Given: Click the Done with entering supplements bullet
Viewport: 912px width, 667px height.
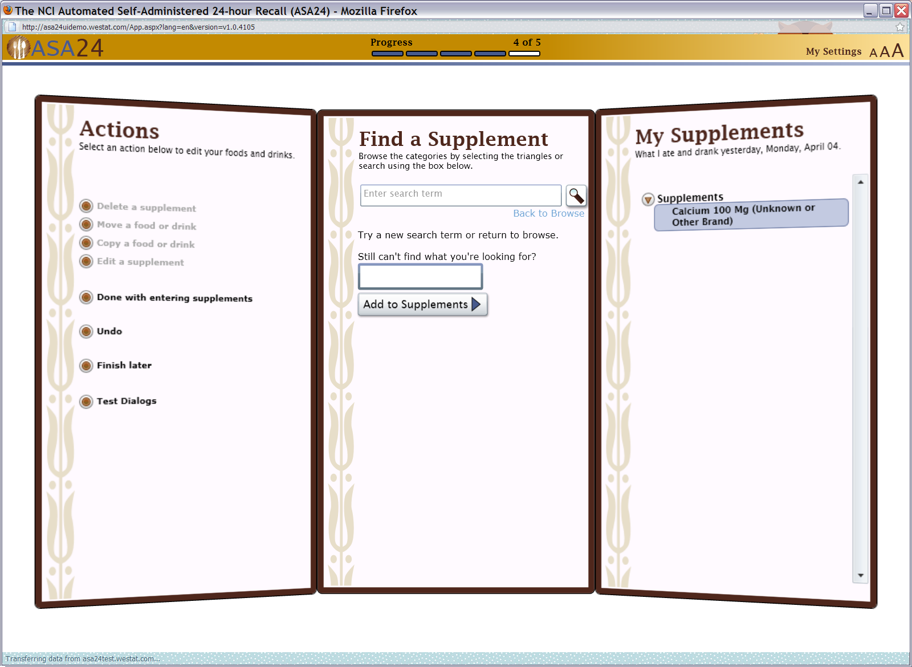Looking at the screenshot, I should [x=86, y=297].
